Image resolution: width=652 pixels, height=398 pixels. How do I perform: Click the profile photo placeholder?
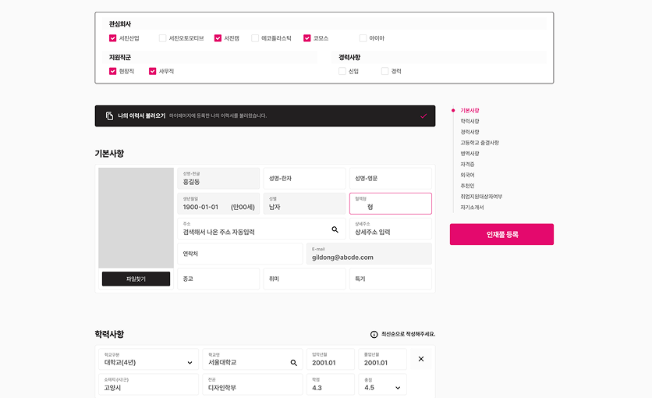136,218
